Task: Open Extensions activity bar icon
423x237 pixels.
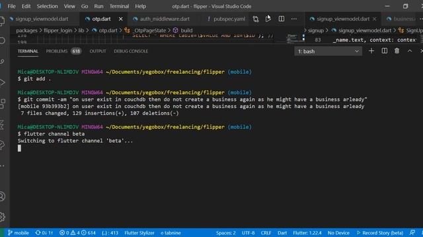Action: pos(3,103)
